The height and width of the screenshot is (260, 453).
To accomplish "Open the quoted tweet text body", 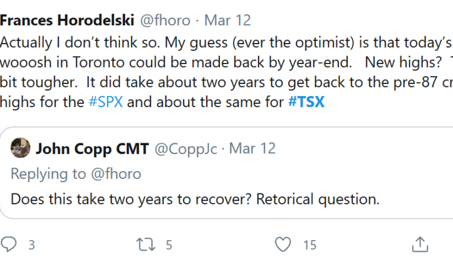I will 194,200.
